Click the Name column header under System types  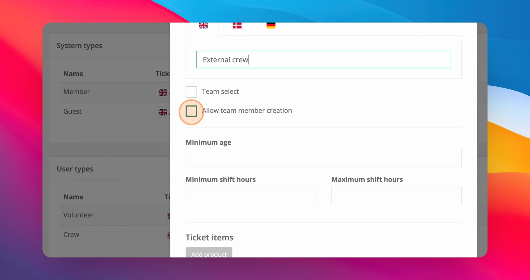point(73,73)
